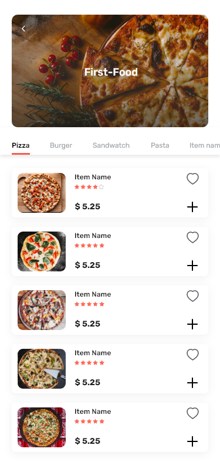The image size is (220, 476).
Task: Switch to the Pasta tab
Action: coord(160,145)
